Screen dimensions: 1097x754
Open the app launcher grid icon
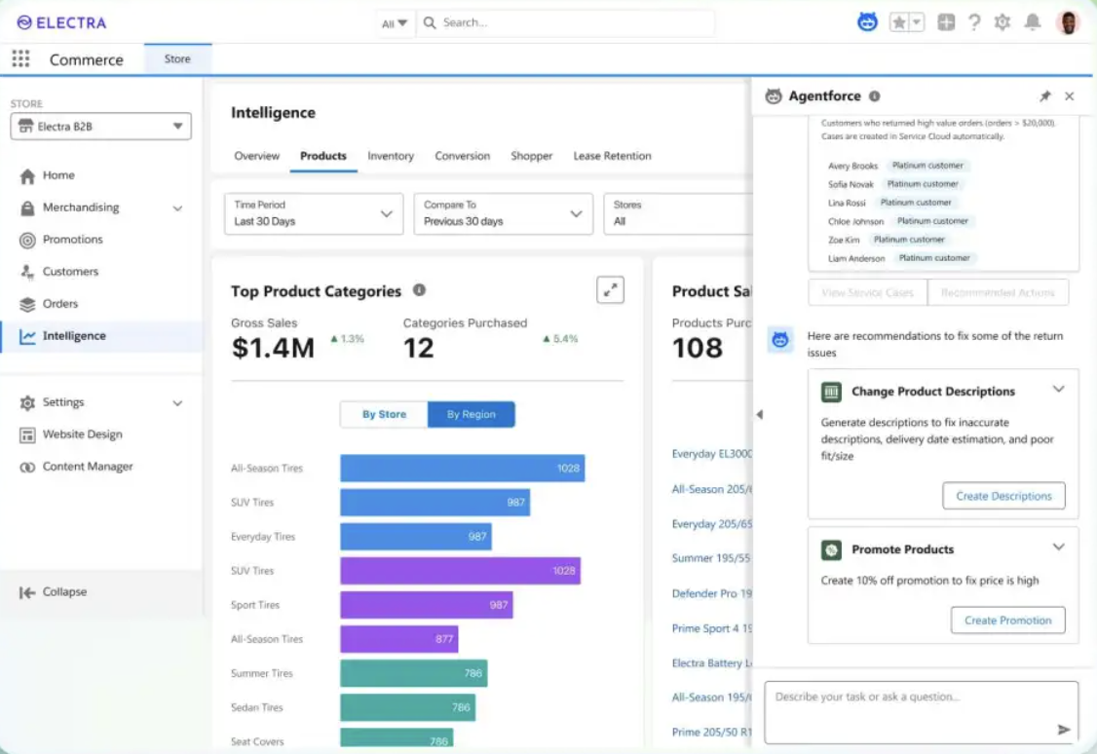point(21,58)
